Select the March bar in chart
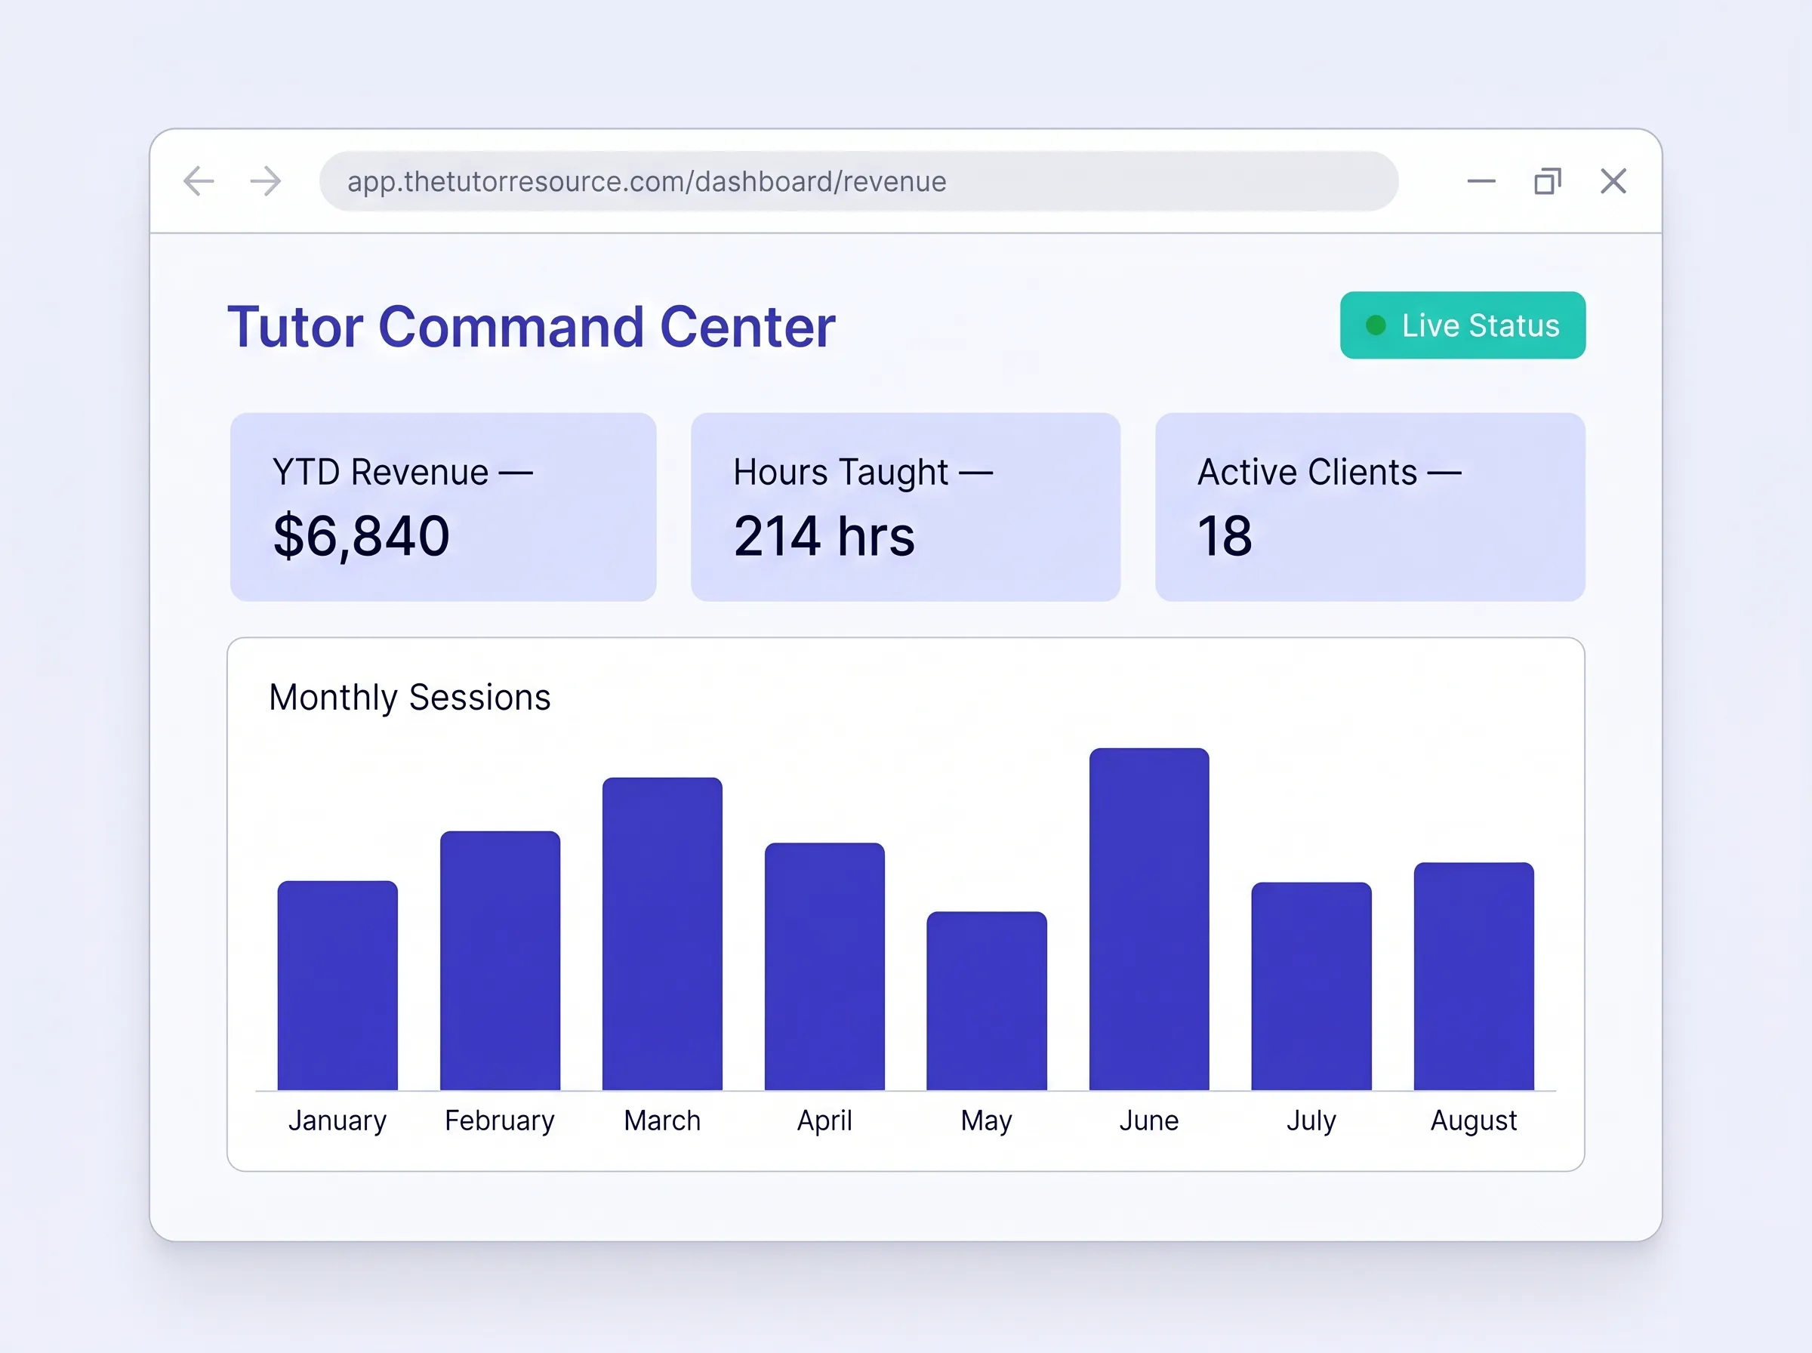The width and height of the screenshot is (1812, 1353). pos(662,934)
